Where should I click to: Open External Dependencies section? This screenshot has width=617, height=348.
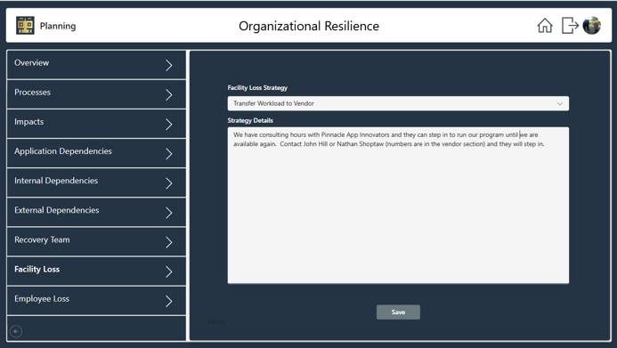click(96, 213)
